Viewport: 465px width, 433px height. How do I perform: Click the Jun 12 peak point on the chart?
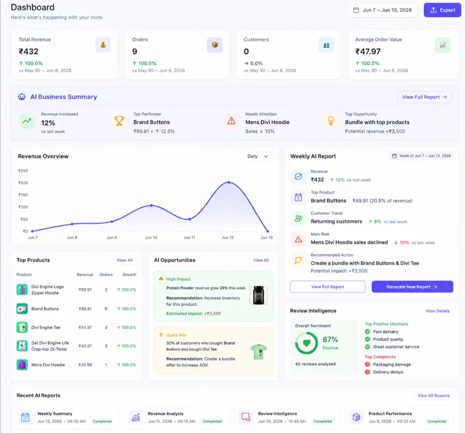coord(228,182)
